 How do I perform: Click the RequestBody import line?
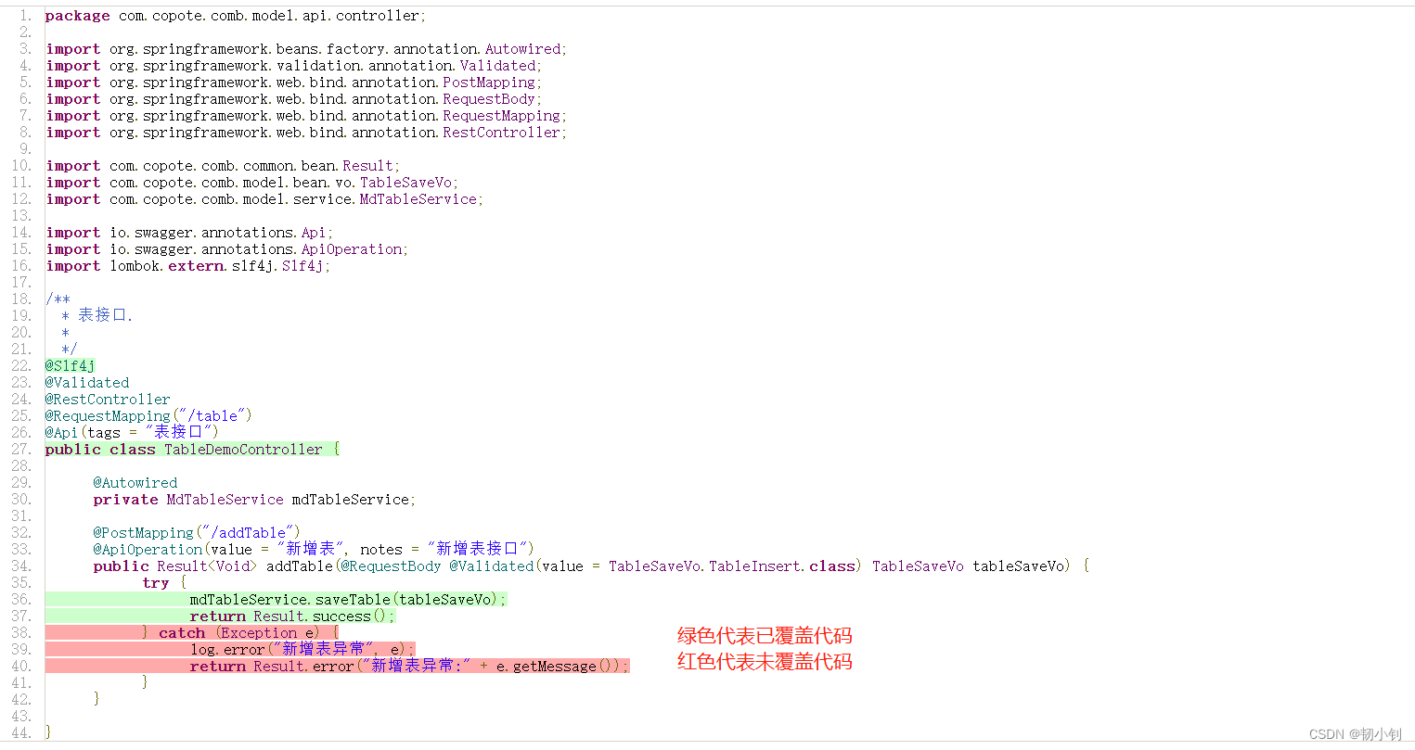pos(294,99)
